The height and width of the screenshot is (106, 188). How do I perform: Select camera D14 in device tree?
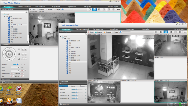(x=70, y=69)
